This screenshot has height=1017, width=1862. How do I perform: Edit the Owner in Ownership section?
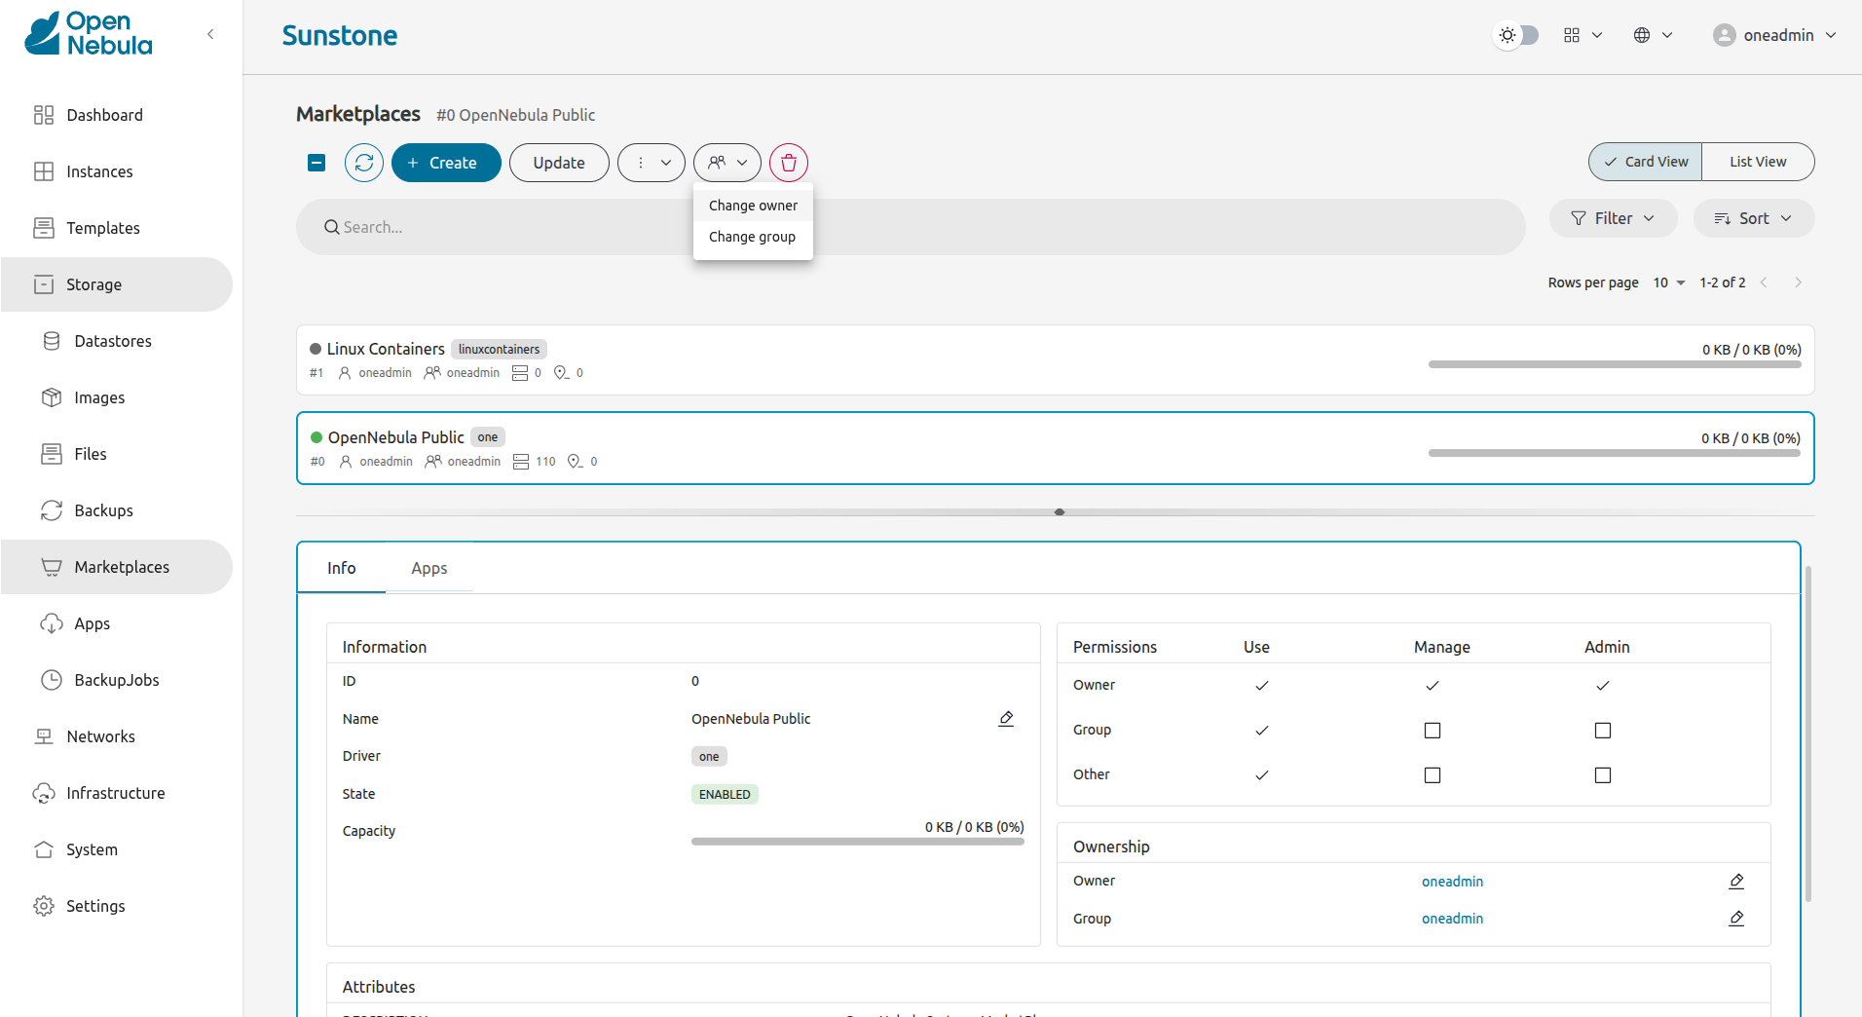1735,882
